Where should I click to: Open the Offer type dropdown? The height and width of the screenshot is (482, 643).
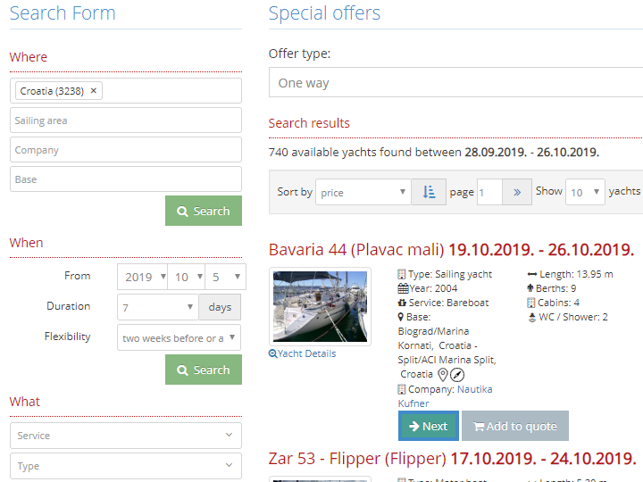455,83
